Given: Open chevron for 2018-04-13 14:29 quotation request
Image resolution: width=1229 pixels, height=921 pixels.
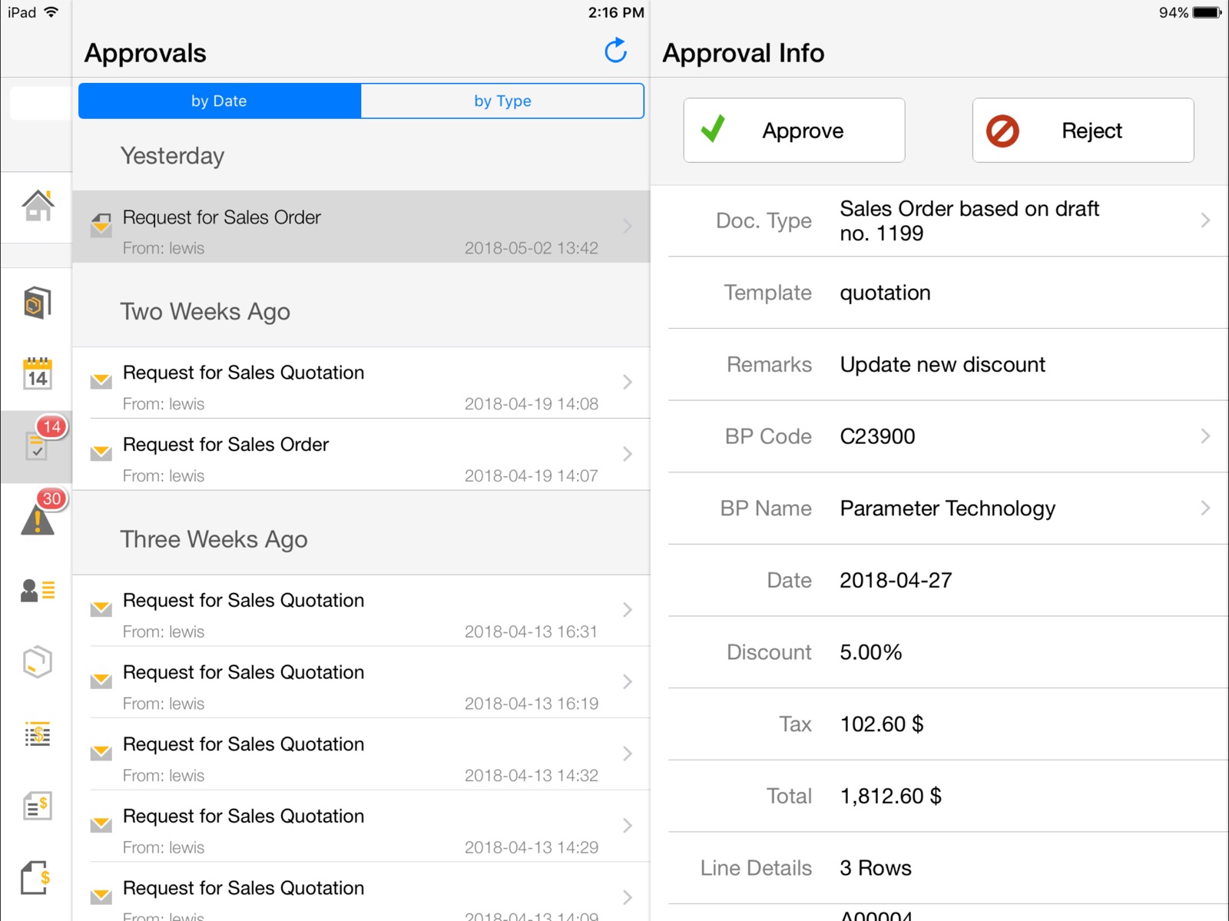Looking at the screenshot, I should 628,826.
